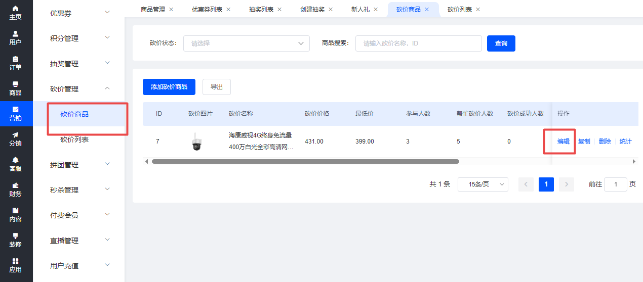Screen dimensions: 643x282
Task: Switch to the 砍价列表 tab
Action: click(460, 9)
